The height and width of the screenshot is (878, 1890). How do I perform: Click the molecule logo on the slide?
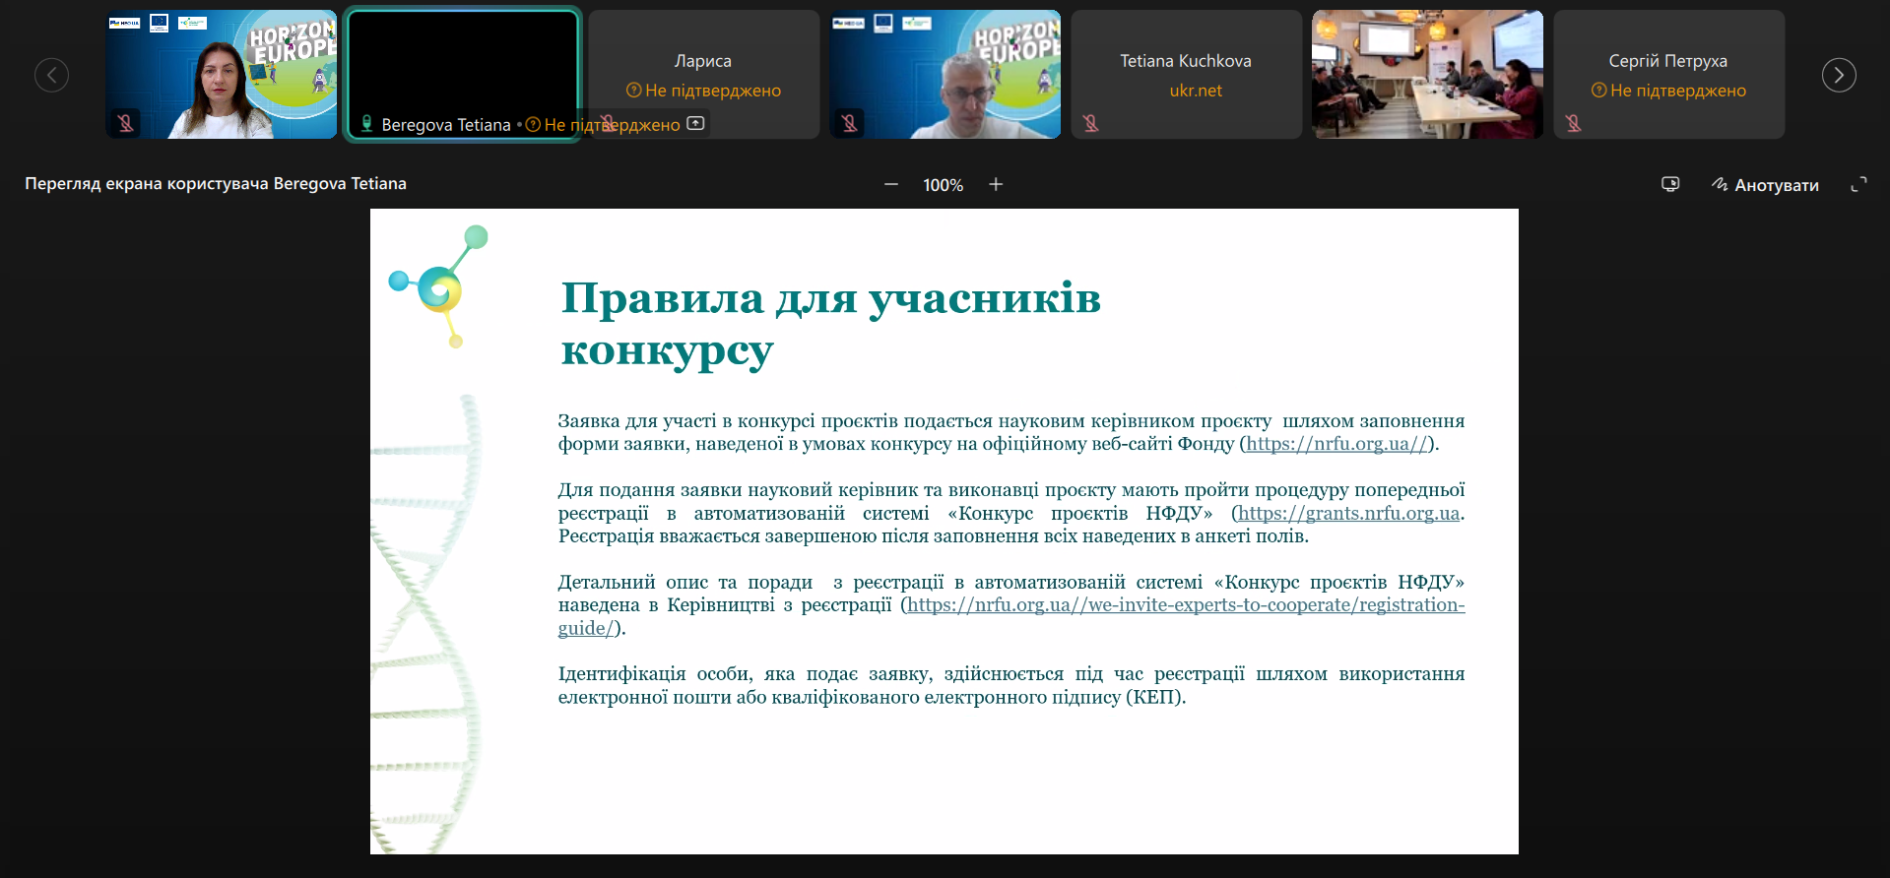pyautogui.click(x=439, y=285)
